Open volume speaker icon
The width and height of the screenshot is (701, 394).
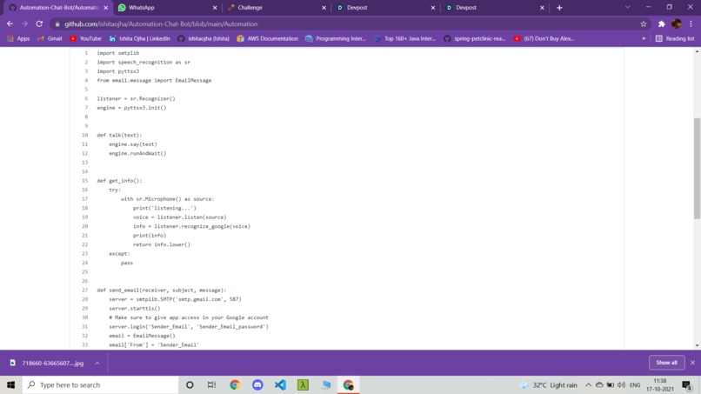621,385
